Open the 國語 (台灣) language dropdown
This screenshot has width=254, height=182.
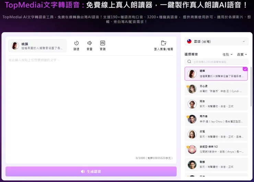point(216,41)
